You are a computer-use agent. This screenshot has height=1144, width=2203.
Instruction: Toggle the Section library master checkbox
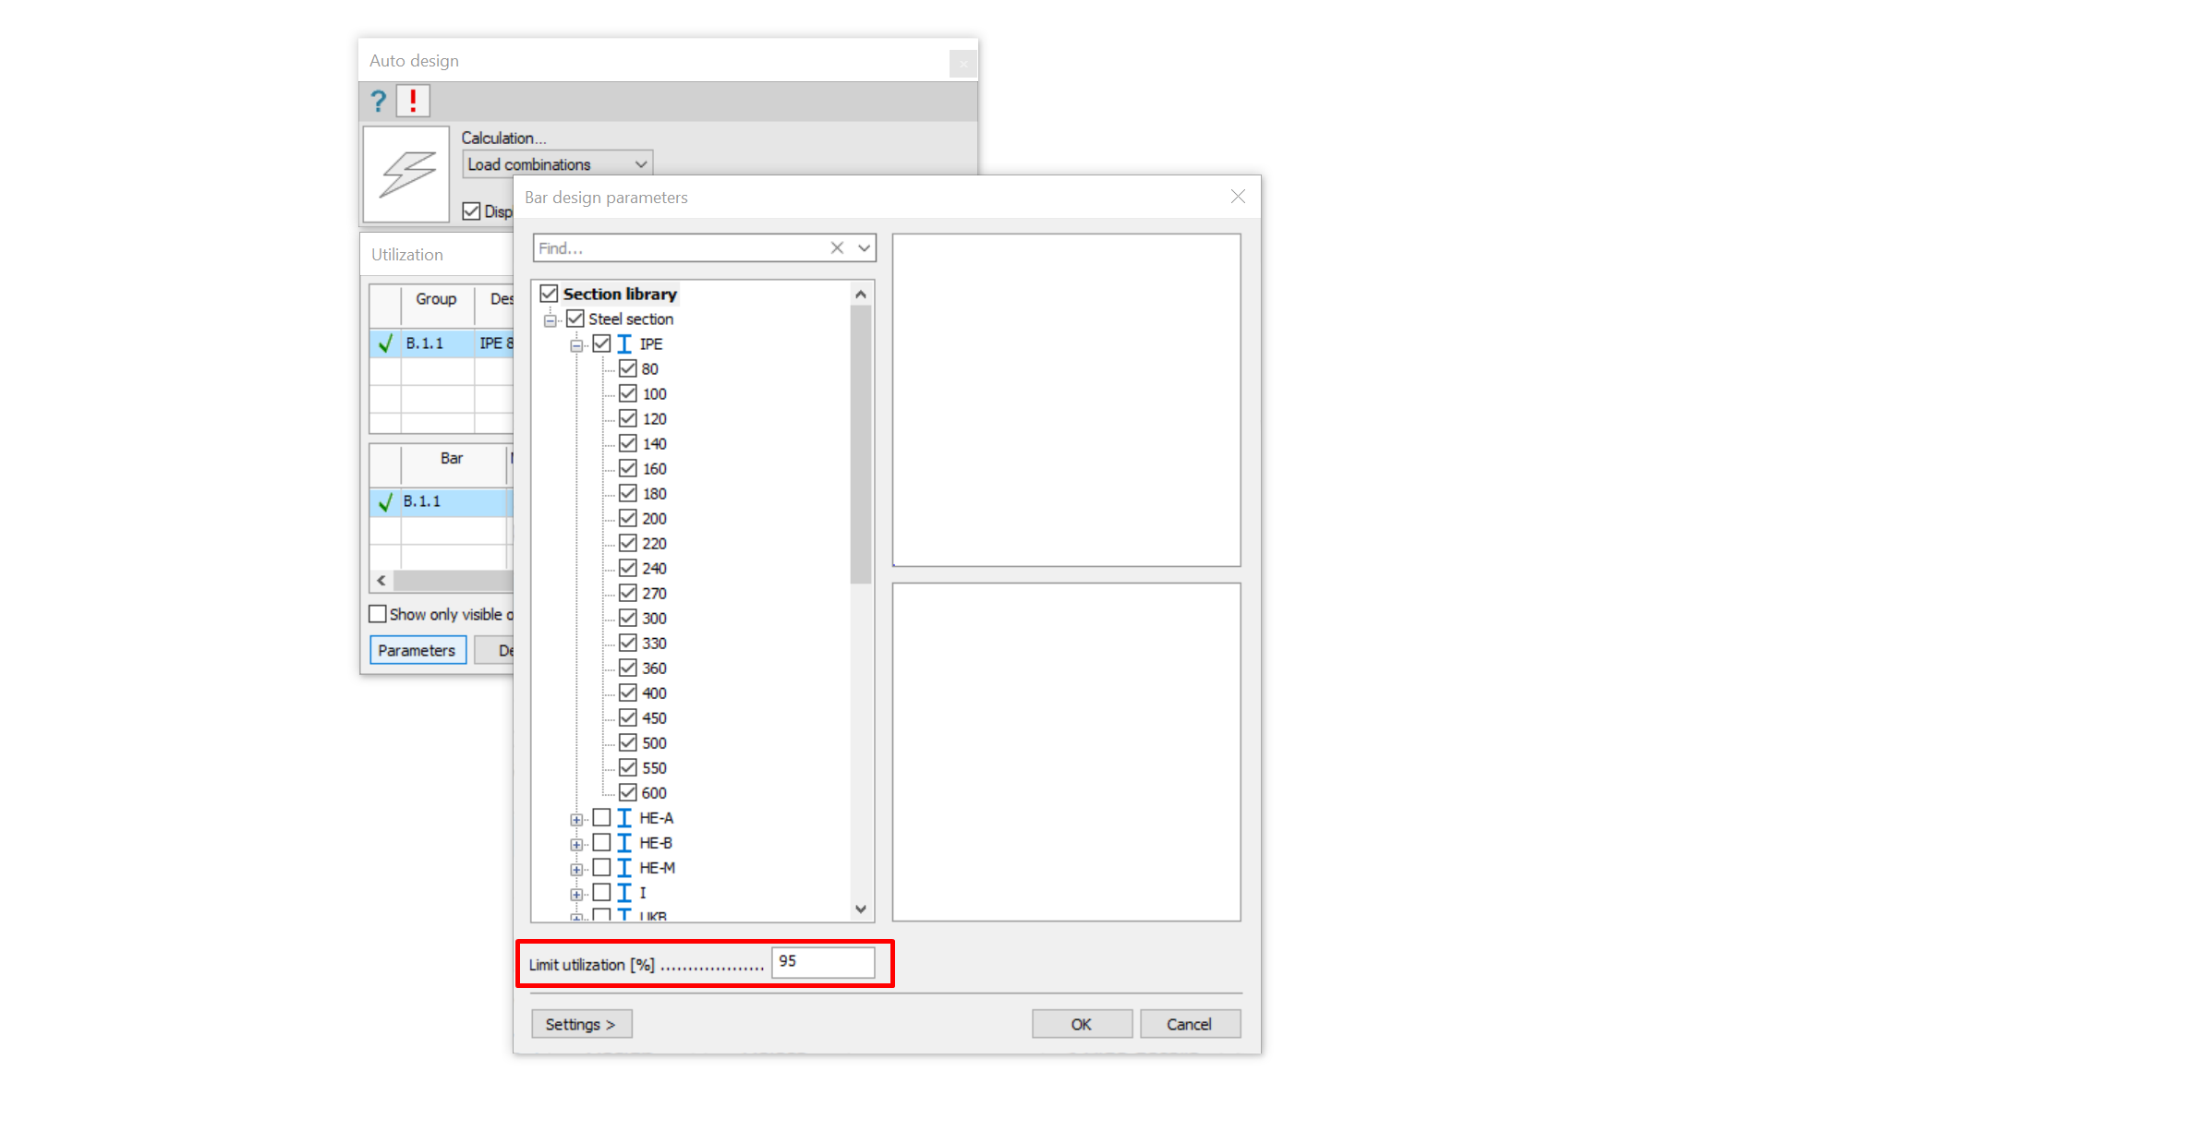(551, 293)
